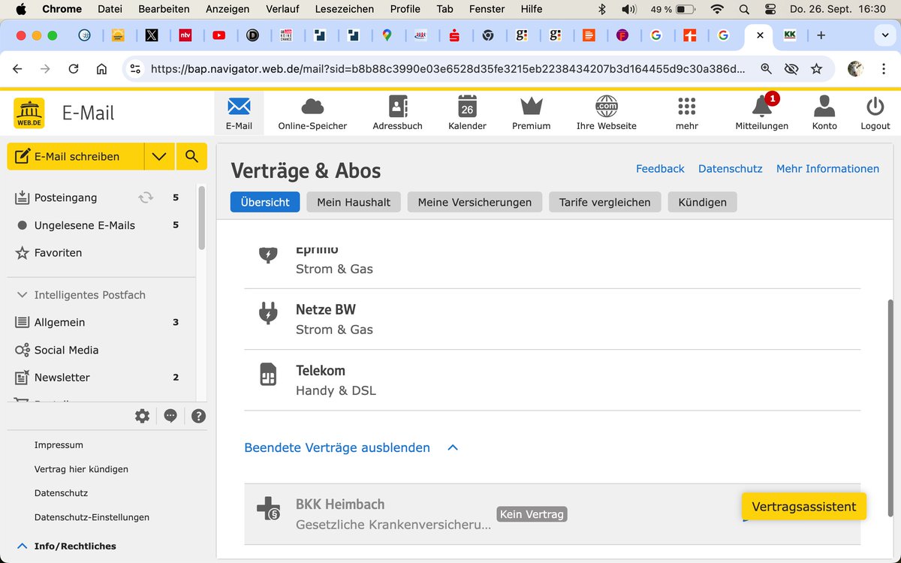Screen dimensions: 901x563
Task: Open the sidebar feedback speech bubble
Action: 170,416
